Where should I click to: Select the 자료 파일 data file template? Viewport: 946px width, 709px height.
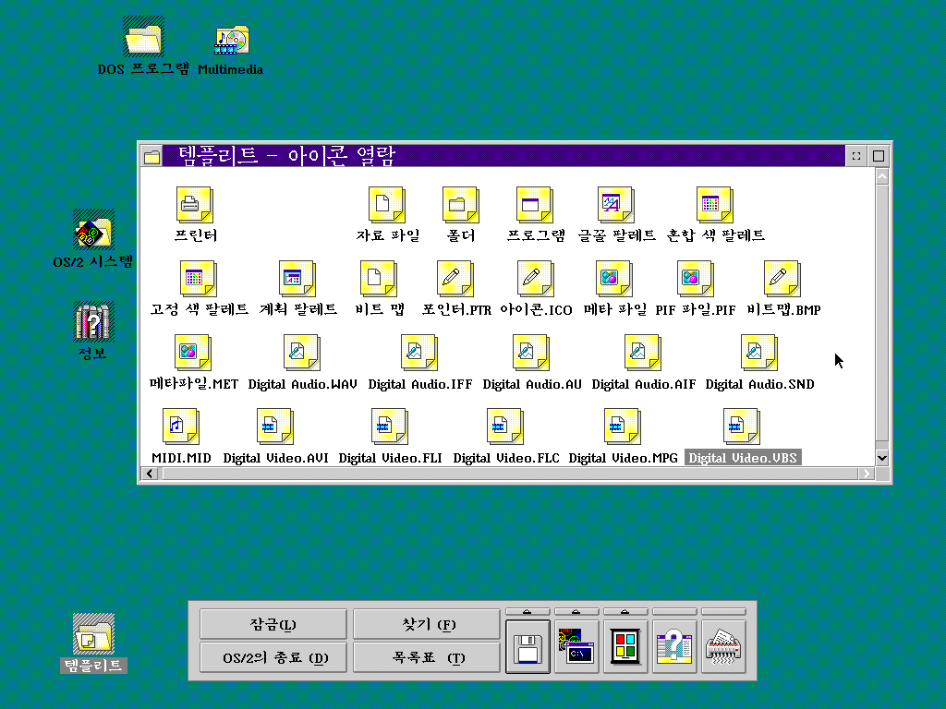(387, 205)
